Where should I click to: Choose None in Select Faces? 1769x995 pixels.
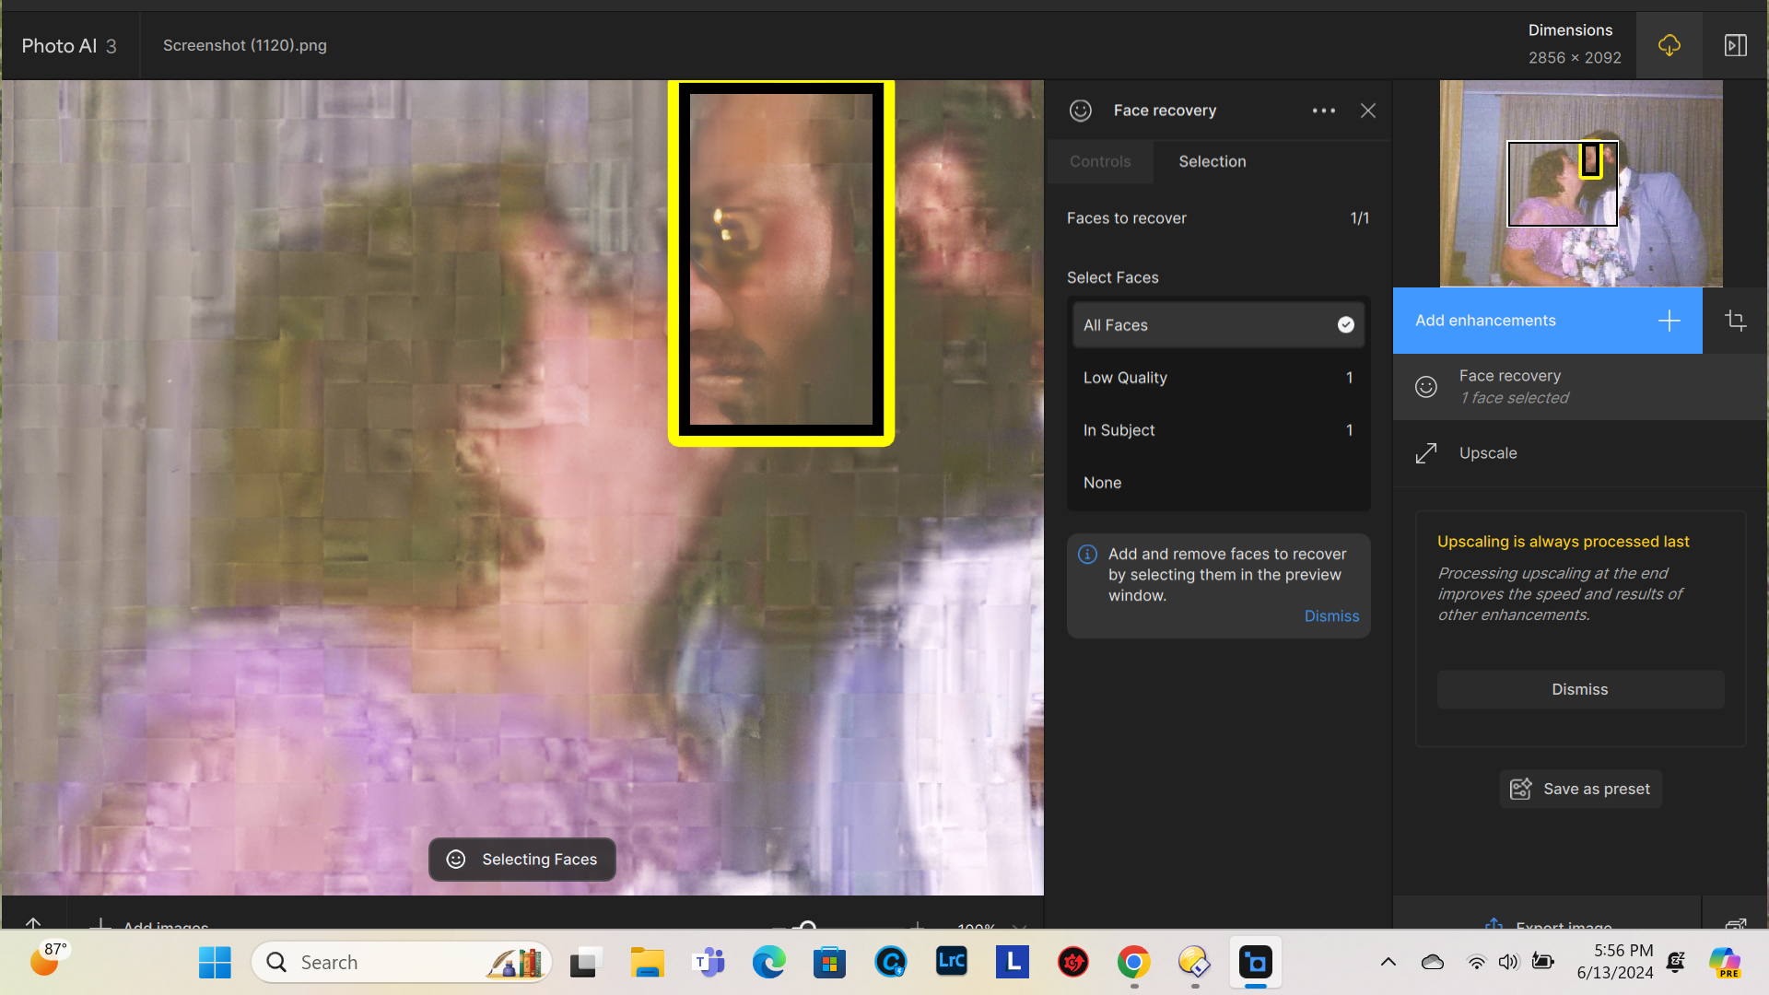click(x=1217, y=483)
